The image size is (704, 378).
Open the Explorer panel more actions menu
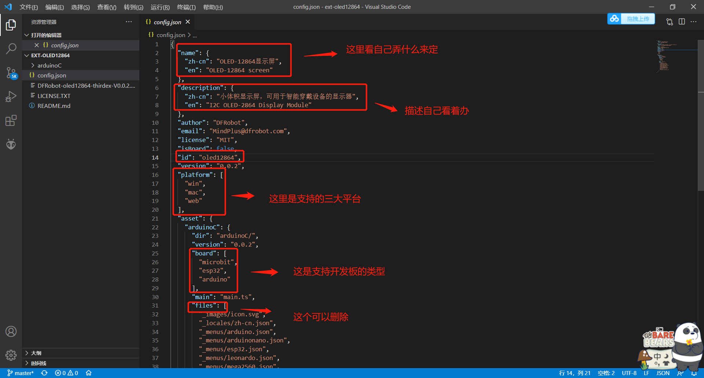point(129,22)
